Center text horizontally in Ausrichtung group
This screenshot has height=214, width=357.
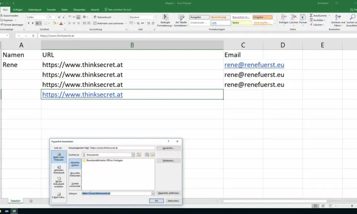click(x=74, y=23)
